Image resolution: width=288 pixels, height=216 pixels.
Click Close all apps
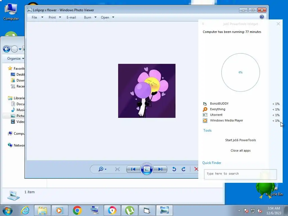[x=240, y=151]
